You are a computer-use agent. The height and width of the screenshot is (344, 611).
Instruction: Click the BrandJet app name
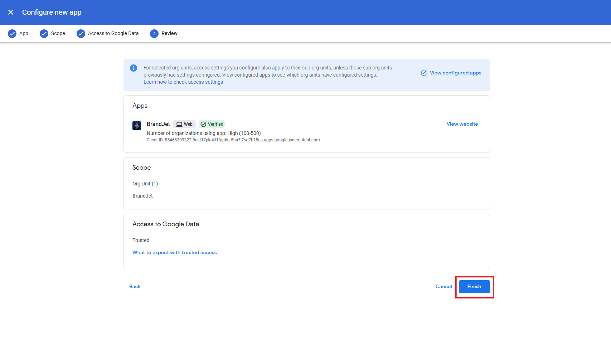158,124
